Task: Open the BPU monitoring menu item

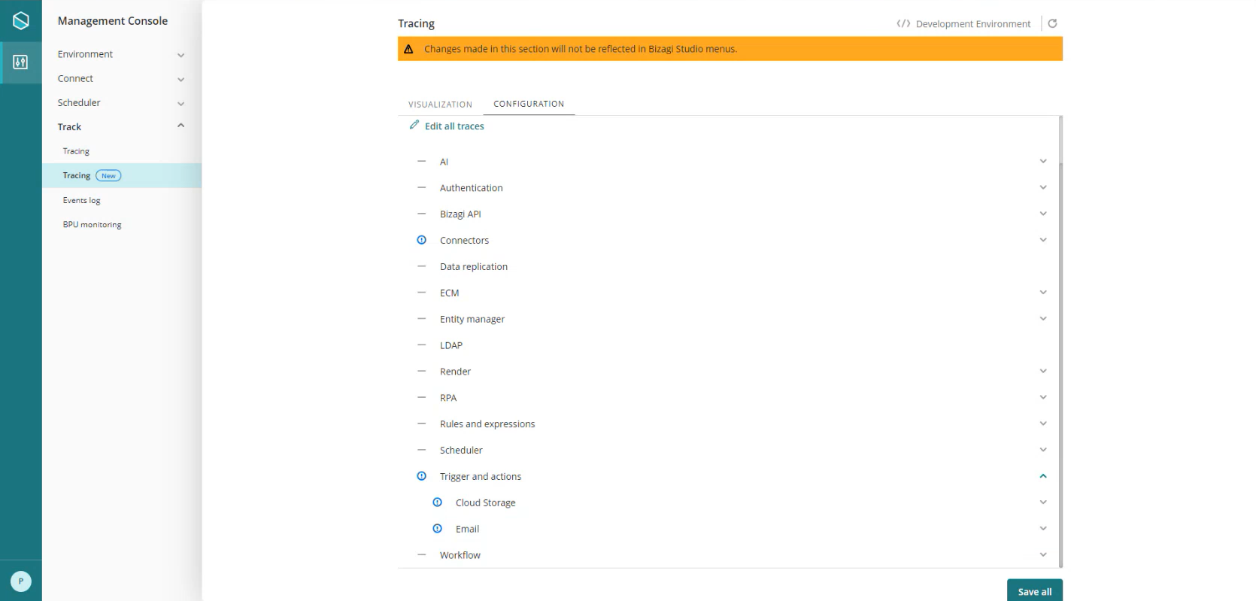Action: [92, 224]
